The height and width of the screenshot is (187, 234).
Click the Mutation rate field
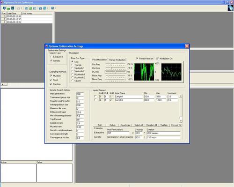coord(80,127)
